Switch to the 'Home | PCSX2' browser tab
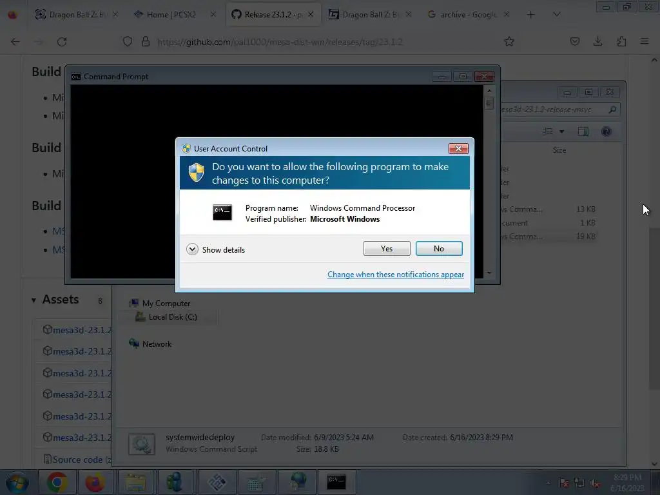Image resolution: width=660 pixels, height=495 pixels. 171,15
